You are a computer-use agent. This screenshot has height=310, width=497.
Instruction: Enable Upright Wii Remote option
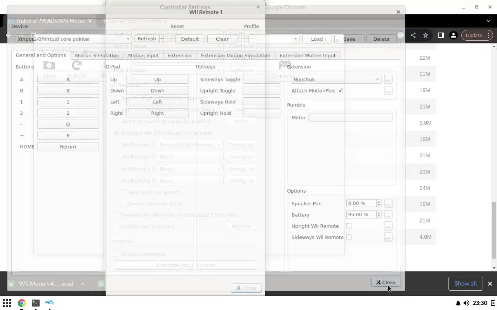[349, 226]
